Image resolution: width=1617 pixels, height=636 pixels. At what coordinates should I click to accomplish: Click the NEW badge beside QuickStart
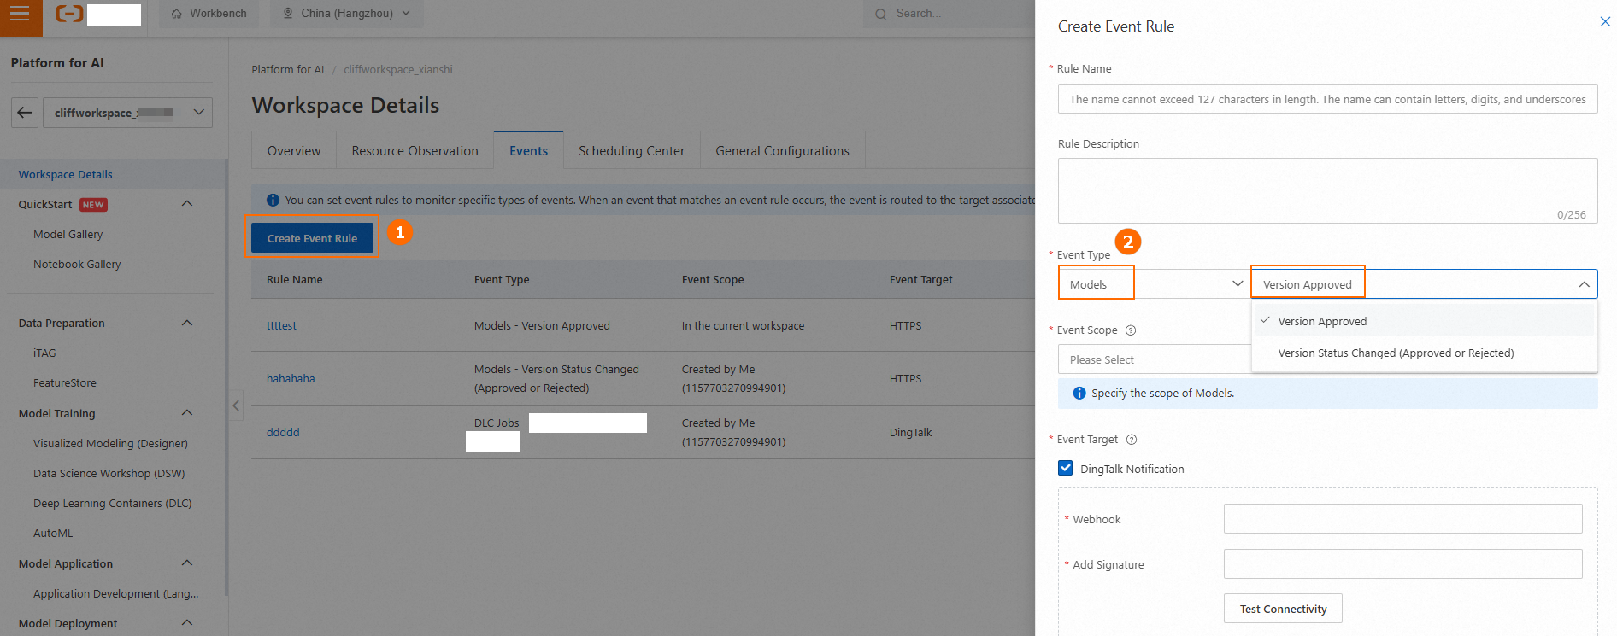(x=93, y=205)
